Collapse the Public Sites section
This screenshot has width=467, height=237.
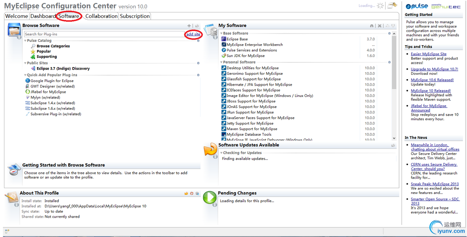[x=26, y=63]
